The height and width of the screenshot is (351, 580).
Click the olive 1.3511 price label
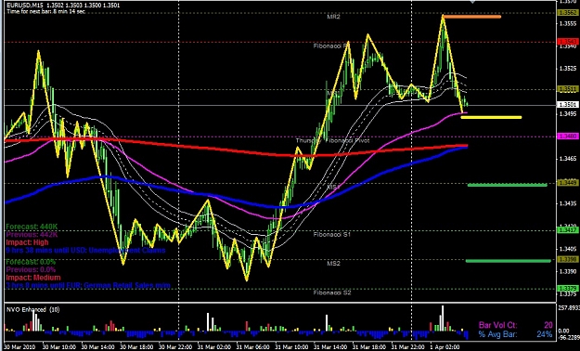[567, 89]
